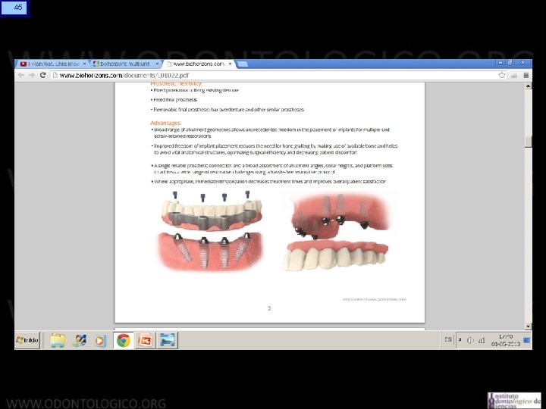Reload the page with the refresh icon
The image size is (546, 409).
[x=42, y=75]
